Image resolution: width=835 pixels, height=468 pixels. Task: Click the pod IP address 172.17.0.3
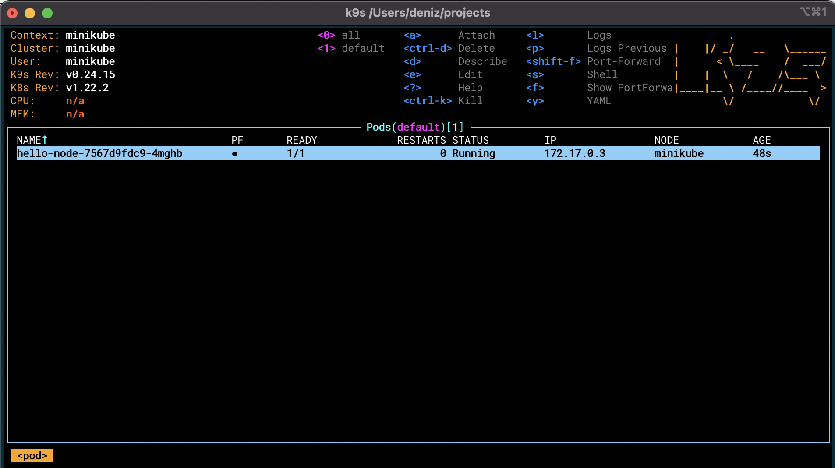click(575, 153)
